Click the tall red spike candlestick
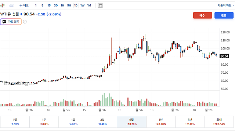 [111, 51]
